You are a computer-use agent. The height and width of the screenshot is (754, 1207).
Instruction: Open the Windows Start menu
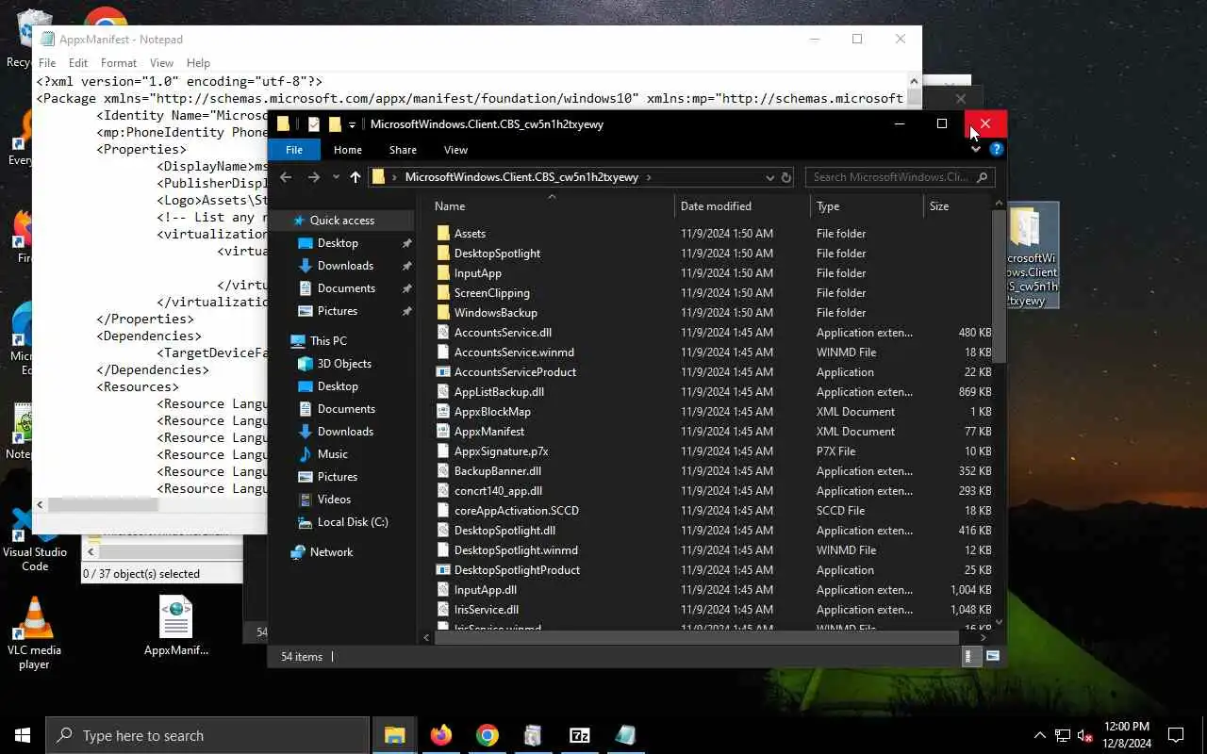23,735
